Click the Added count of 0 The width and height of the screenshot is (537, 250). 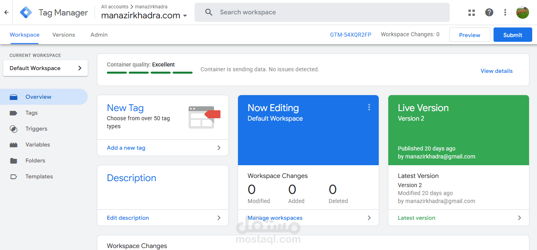pos(292,189)
